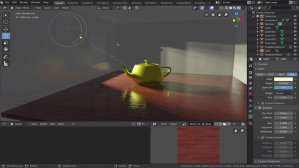This screenshot has width=299, height=168.
Task: Click the outliner search field
Action: (x=279, y=8)
